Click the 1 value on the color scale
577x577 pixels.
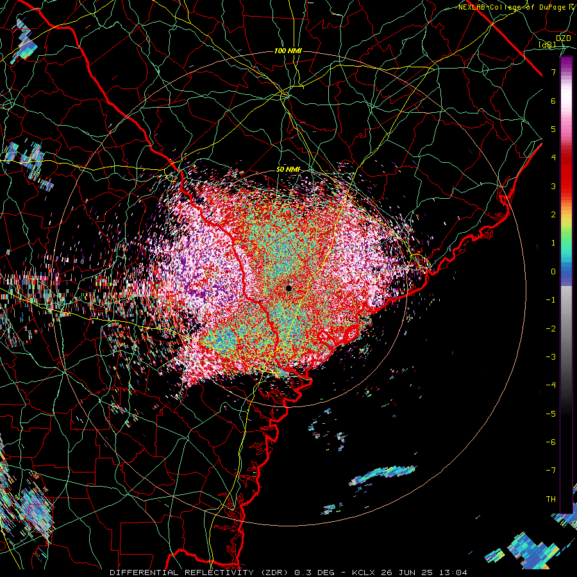pyautogui.click(x=553, y=243)
